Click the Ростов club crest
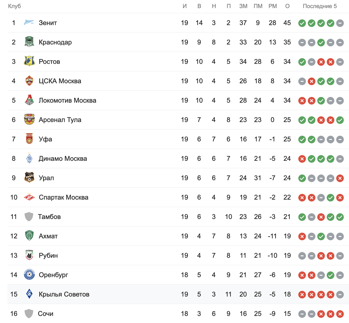The width and height of the screenshot is (349, 323). (29, 61)
